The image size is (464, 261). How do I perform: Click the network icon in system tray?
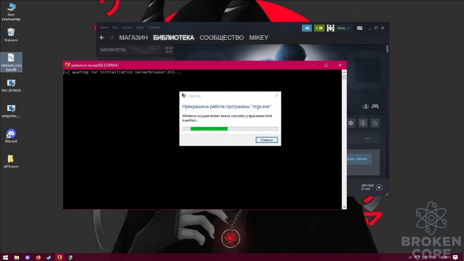417,257
